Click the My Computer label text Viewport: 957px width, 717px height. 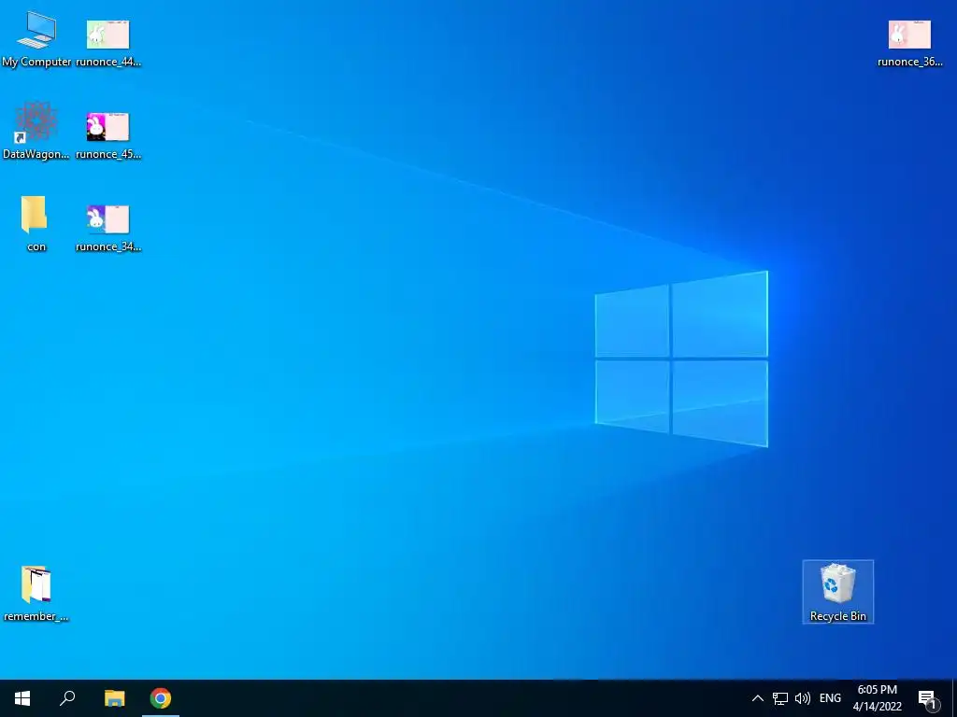click(x=36, y=62)
